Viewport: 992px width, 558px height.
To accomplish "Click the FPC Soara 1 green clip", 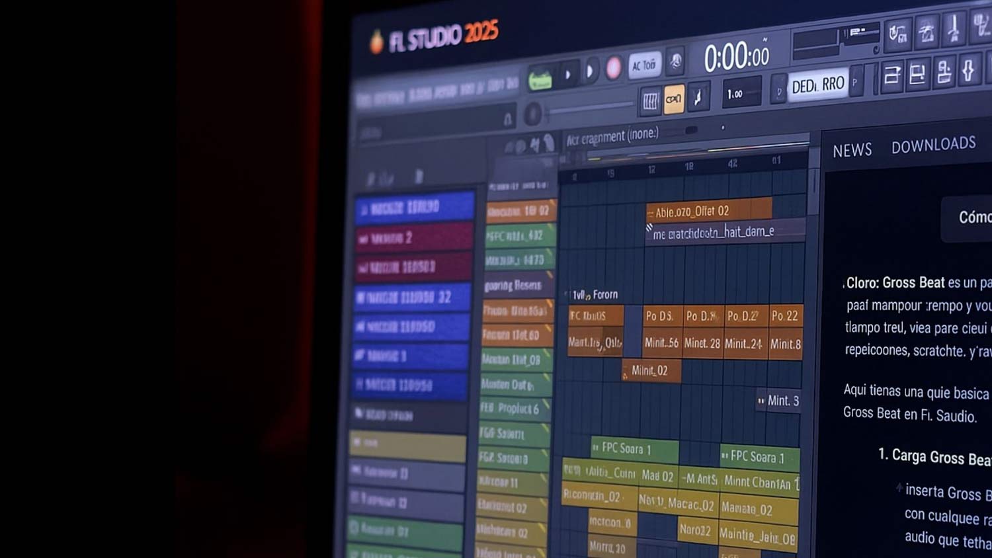I will click(x=634, y=450).
